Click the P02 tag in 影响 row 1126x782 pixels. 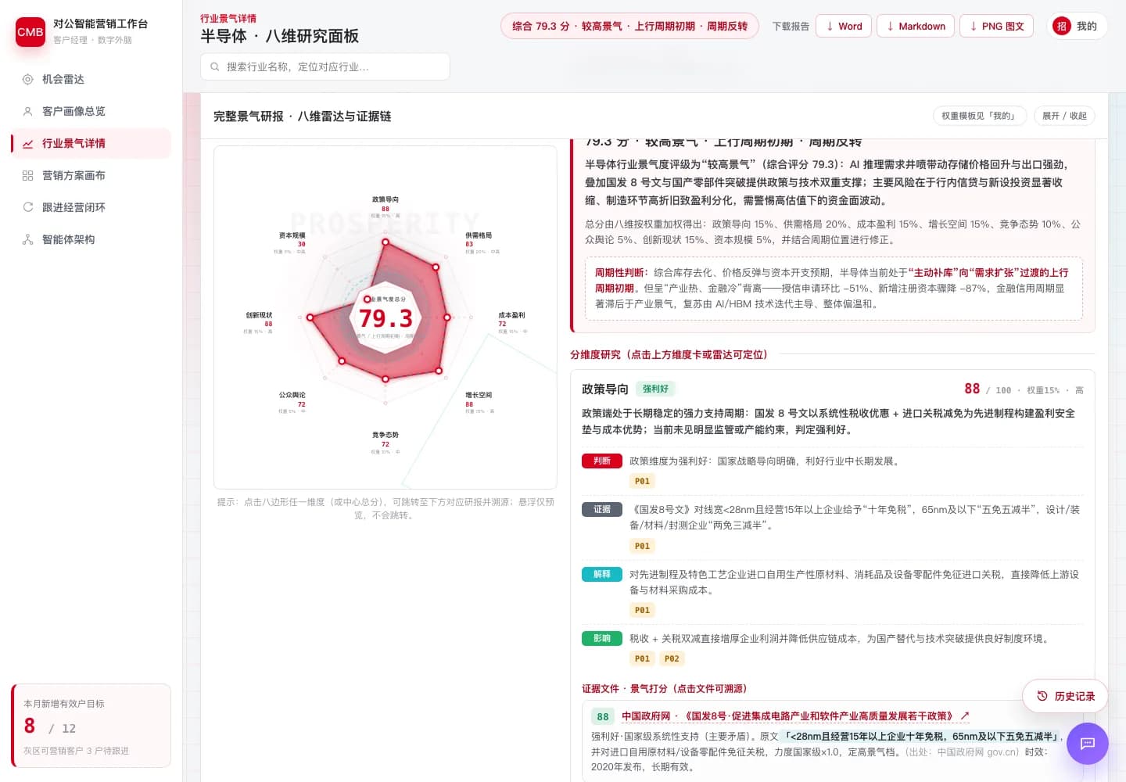[x=672, y=659]
